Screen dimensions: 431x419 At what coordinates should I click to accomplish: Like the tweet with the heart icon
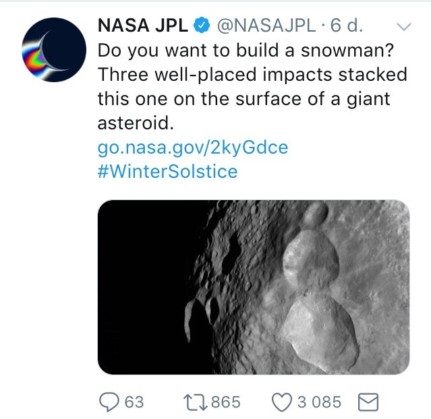click(282, 402)
